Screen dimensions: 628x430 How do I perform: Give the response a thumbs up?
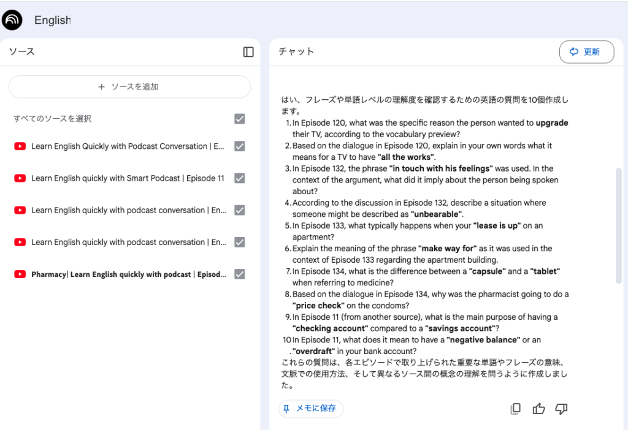[538, 409]
